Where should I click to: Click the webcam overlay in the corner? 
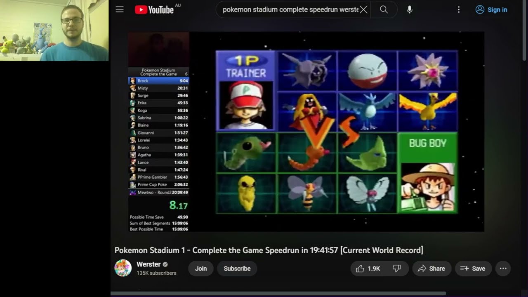pyautogui.click(x=54, y=31)
